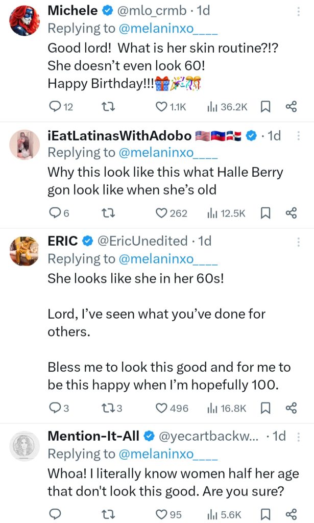Repost the Halle Berry comment
Viewport: 314px width, 523px height.
107,213
